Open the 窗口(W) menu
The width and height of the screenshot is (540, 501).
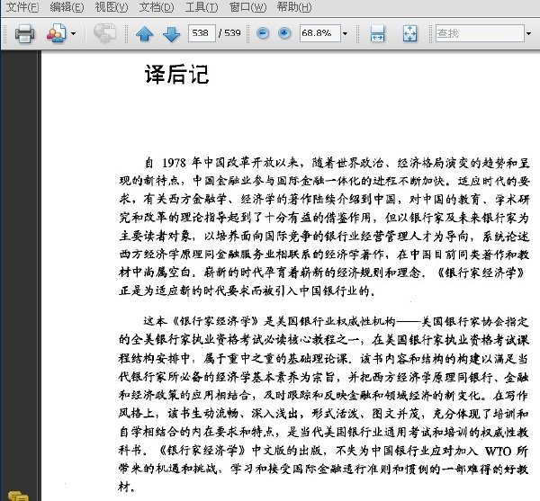[247, 7]
